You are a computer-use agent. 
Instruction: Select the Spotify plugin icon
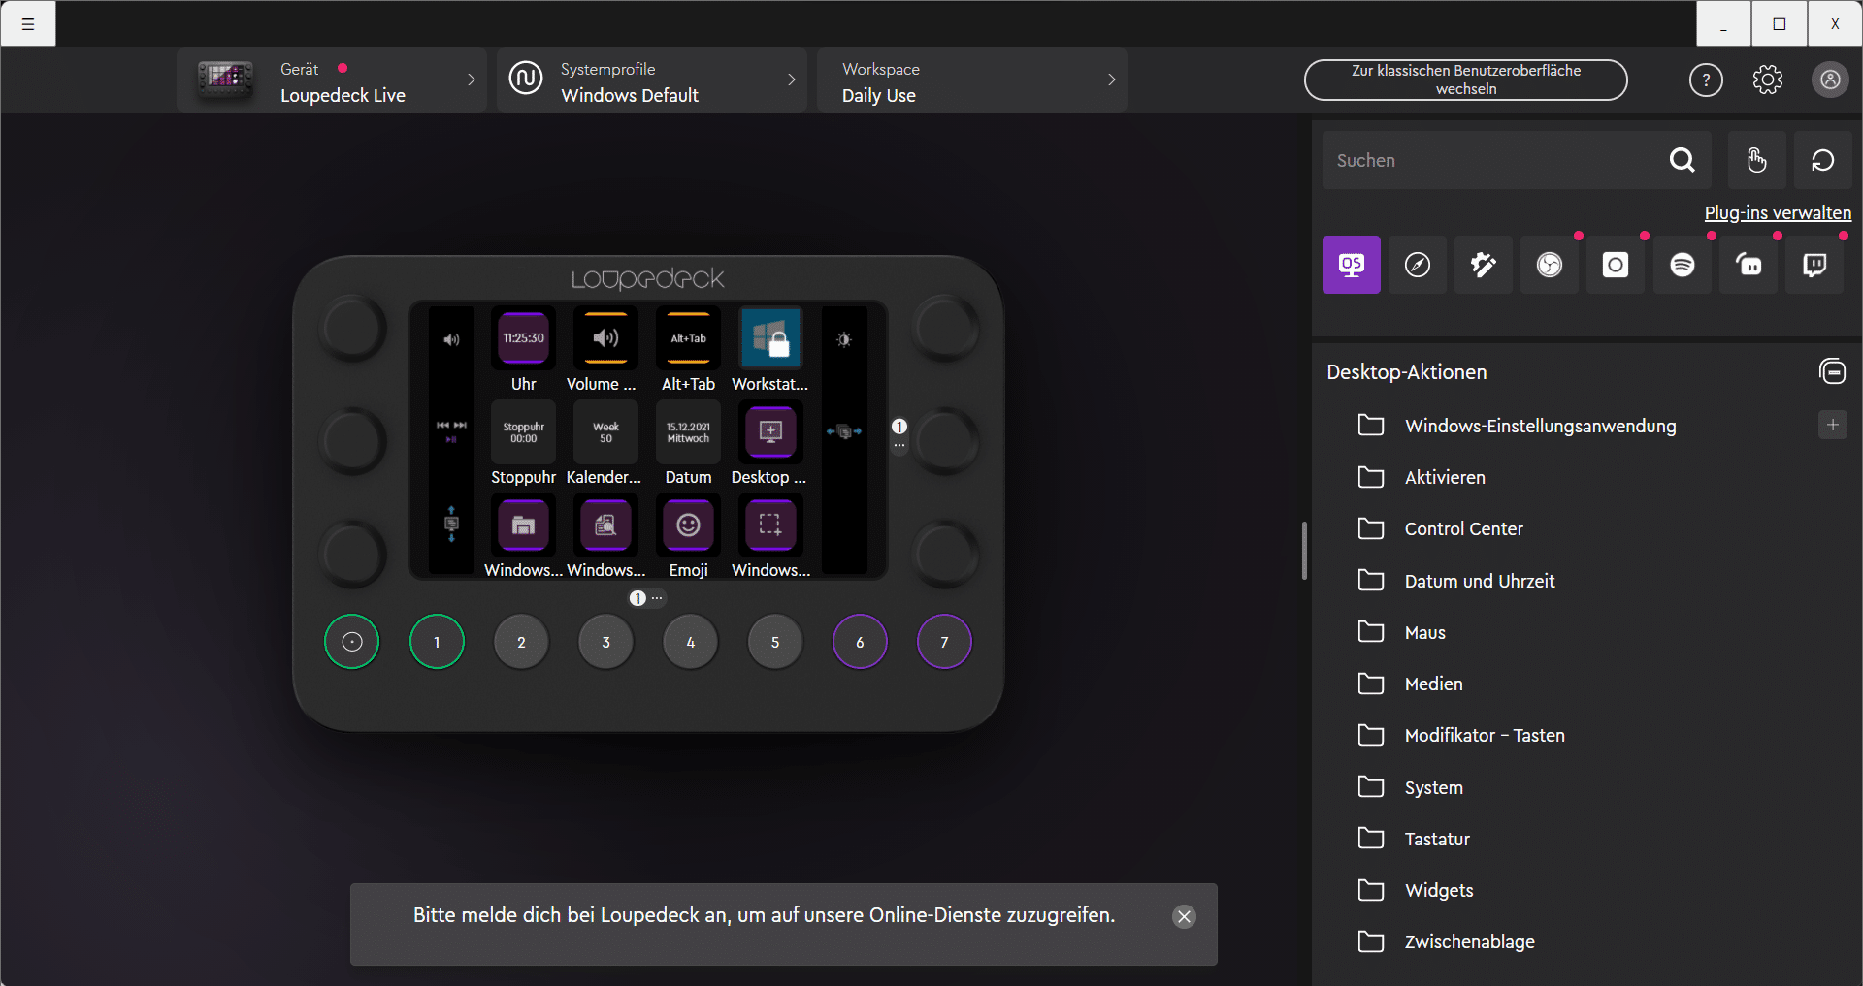point(1682,265)
